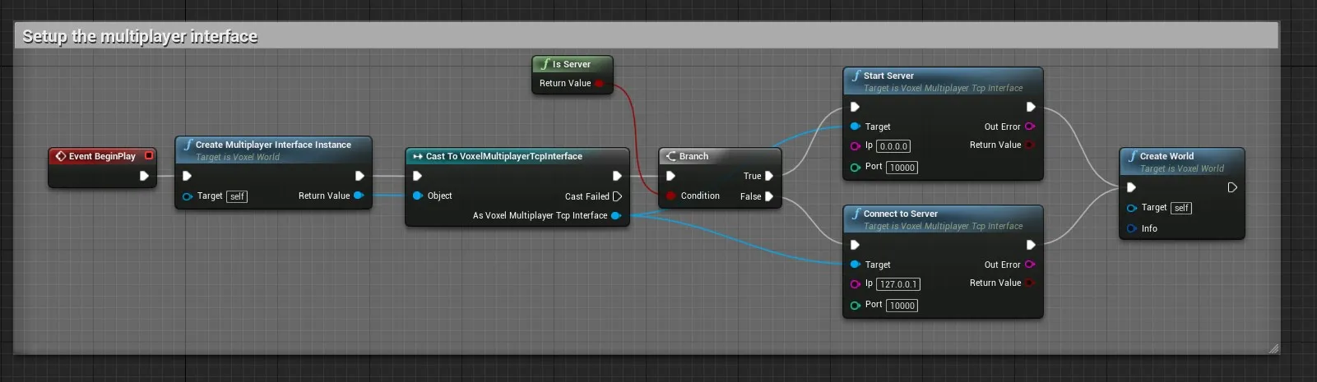1317x382 pixels.
Task: Edit the Start Server Ip field 0.0.0.0
Action: [x=893, y=146]
